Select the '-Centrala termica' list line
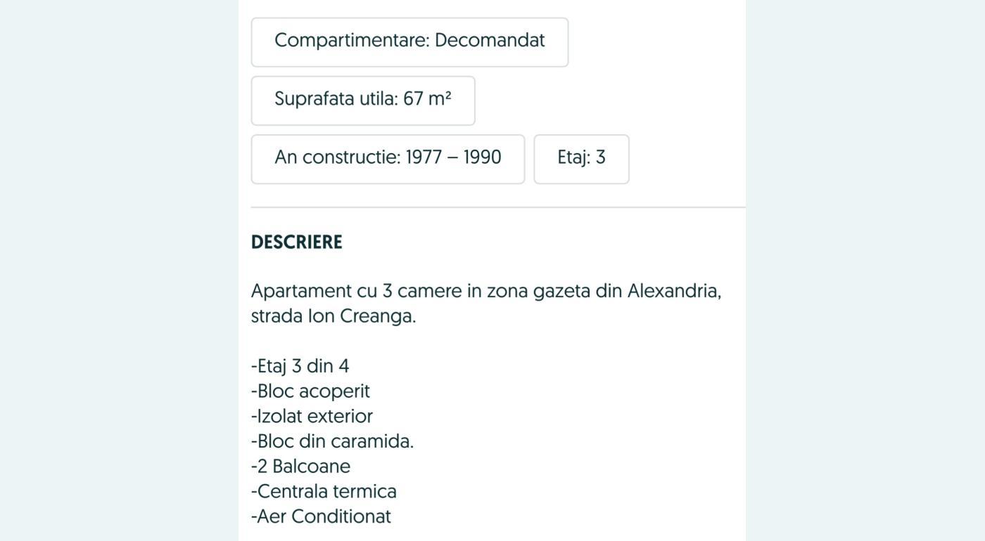This screenshot has height=541, width=985. 324,491
